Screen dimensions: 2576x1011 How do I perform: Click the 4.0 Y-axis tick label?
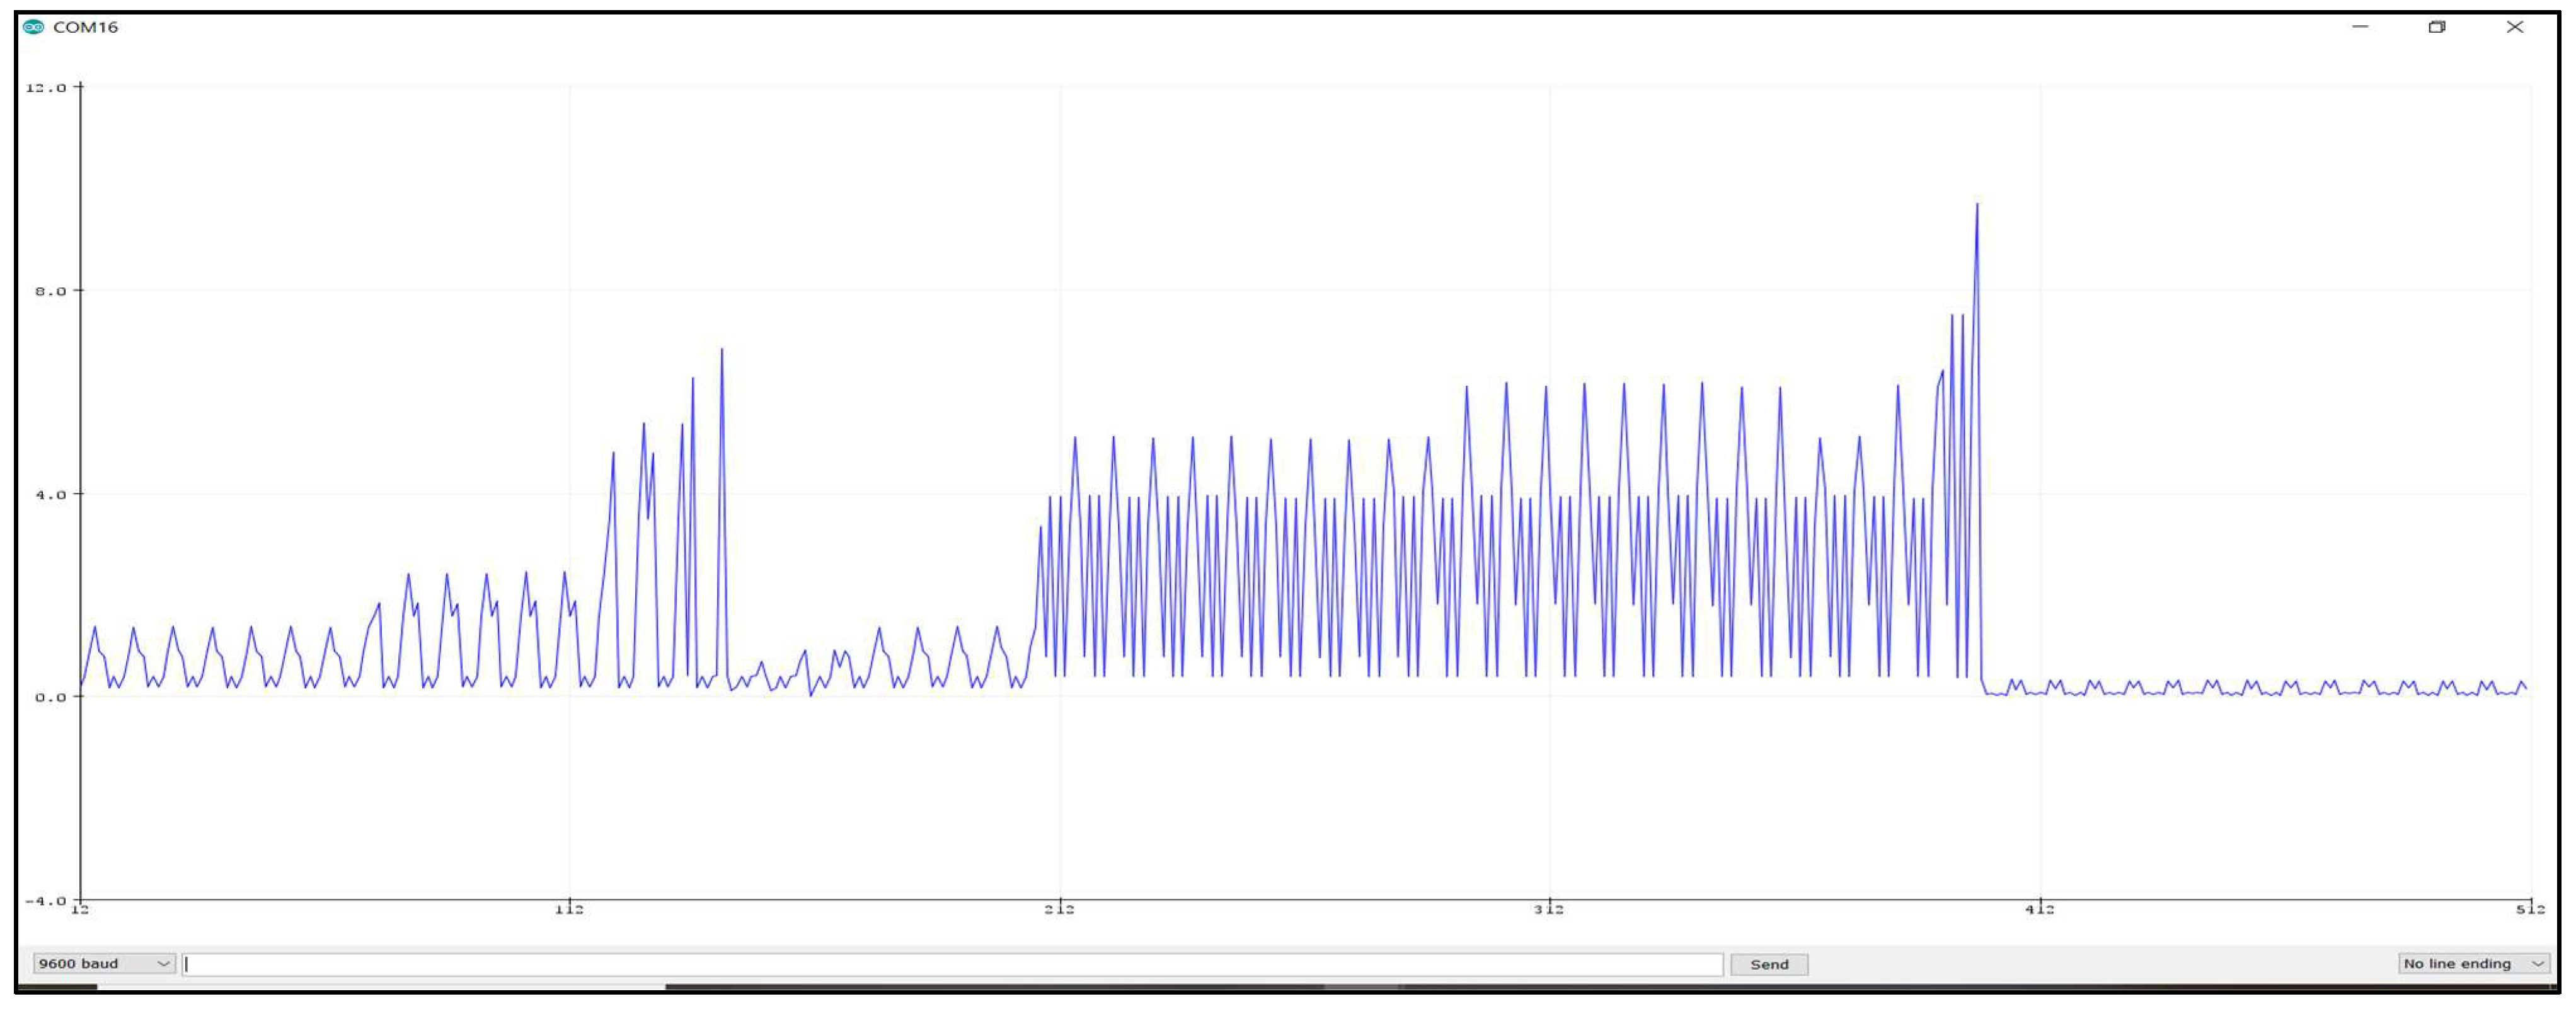[x=50, y=494]
